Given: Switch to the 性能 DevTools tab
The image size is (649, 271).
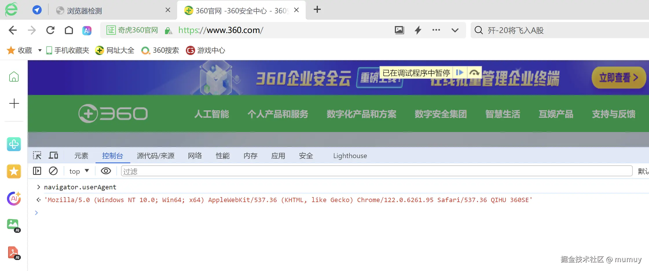Looking at the screenshot, I should 223,156.
